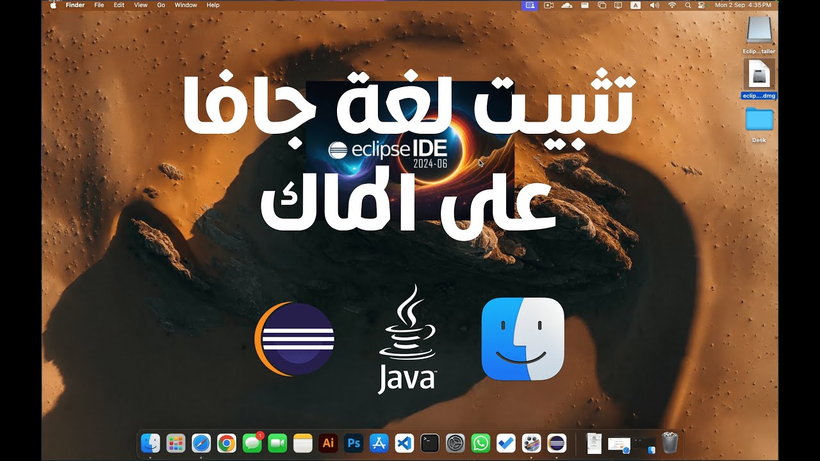820x461 pixels.
Task: Open the Window menu
Action: click(x=186, y=4)
